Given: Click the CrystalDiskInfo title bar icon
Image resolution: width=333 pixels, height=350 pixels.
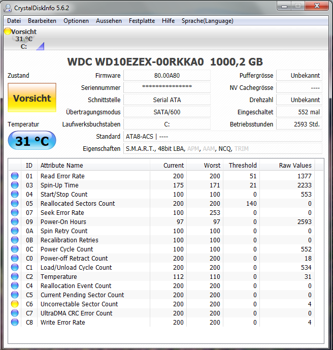Looking at the screenshot, I should coord(8,8).
